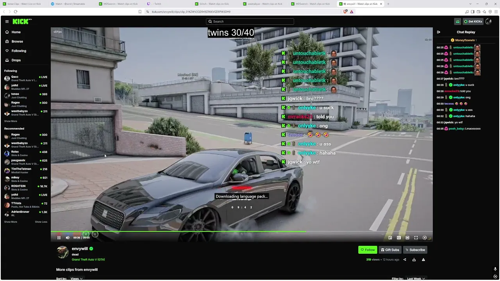
Task: Open the Kick hamburger sidebar menu
Action: tap(7, 21)
